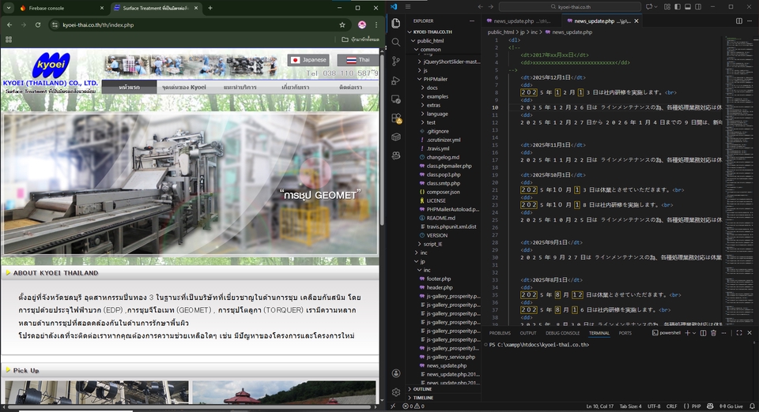This screenshot has height=412, width=759.
Task: Expand the examples folder
Action: click(437, 96)
